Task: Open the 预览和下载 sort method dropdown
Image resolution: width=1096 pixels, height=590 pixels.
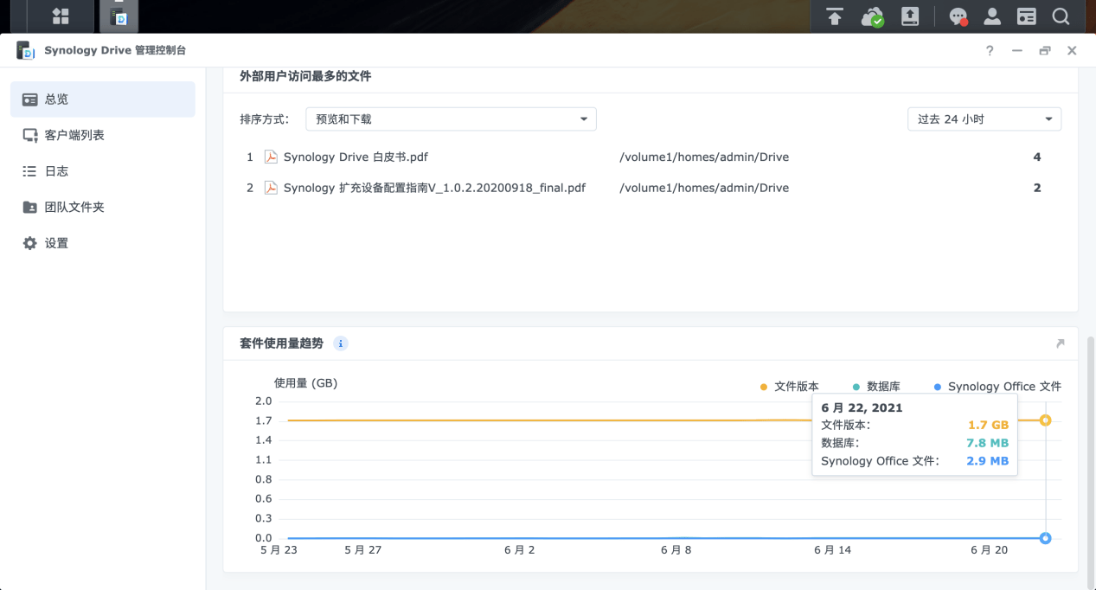Action: 452,119
